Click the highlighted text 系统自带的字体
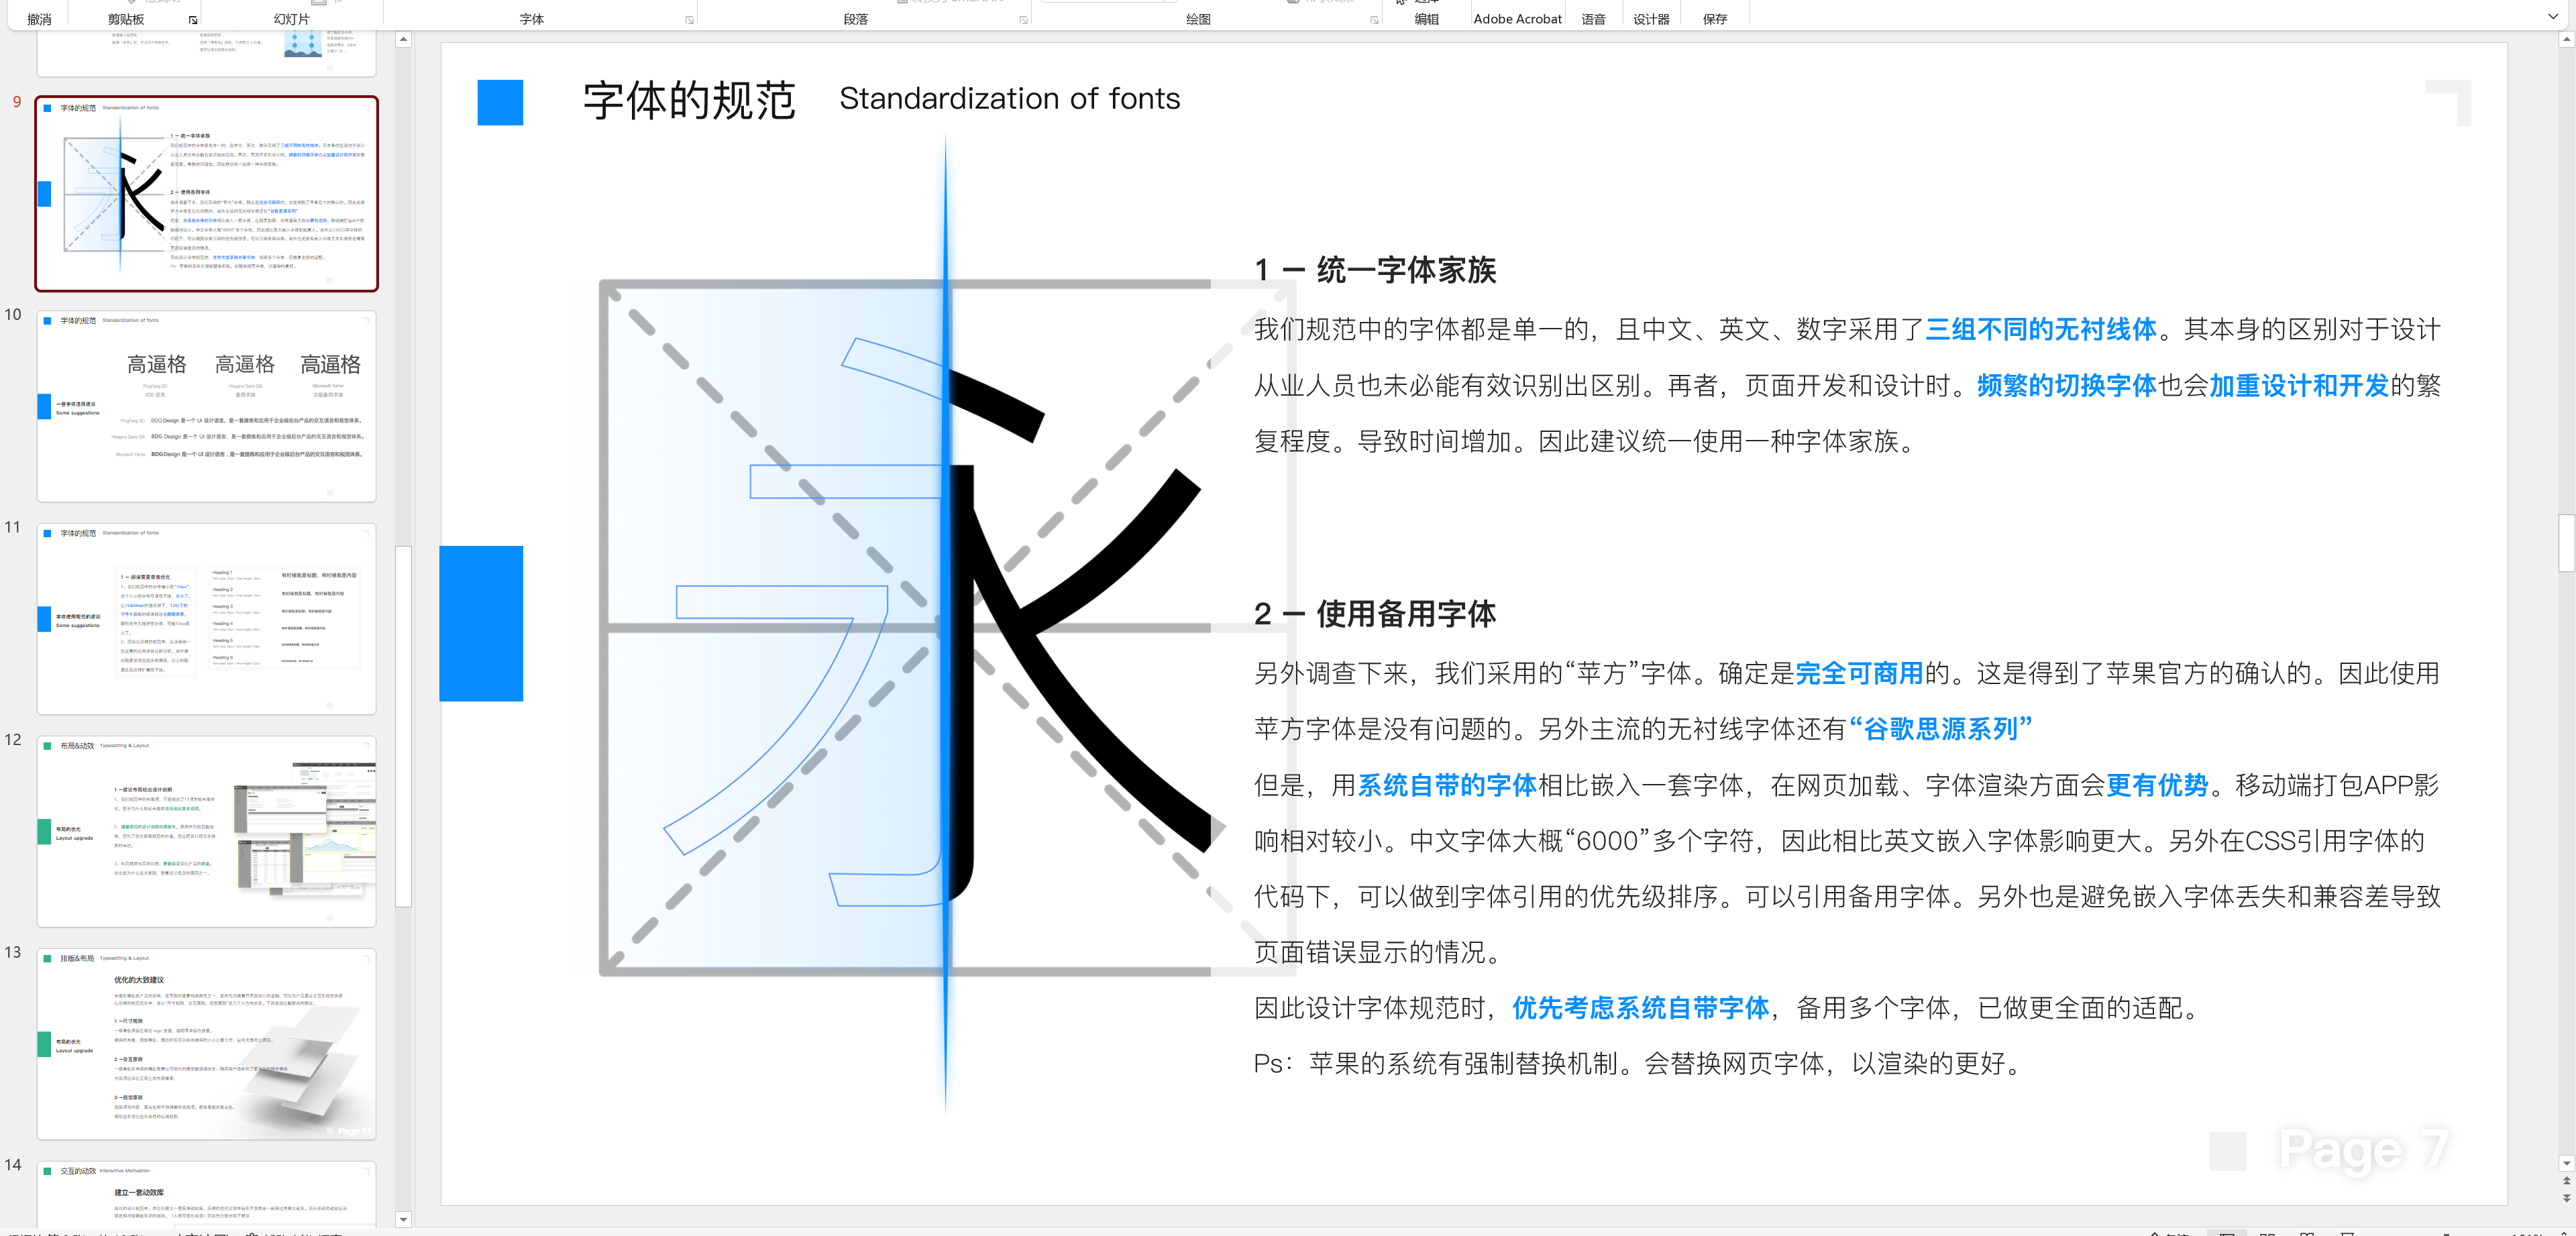2576x1236 pixels. point(1447,785)
